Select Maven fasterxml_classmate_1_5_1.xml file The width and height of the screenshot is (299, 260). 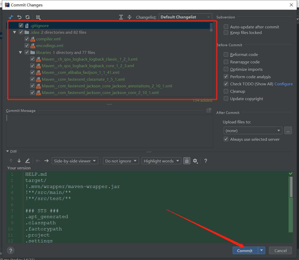click(x=83, y=79)
